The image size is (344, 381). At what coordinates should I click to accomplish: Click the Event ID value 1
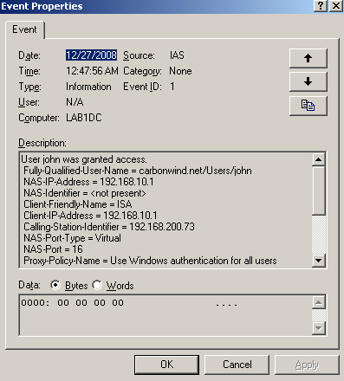pyautogui.click(x=172, y=87)
